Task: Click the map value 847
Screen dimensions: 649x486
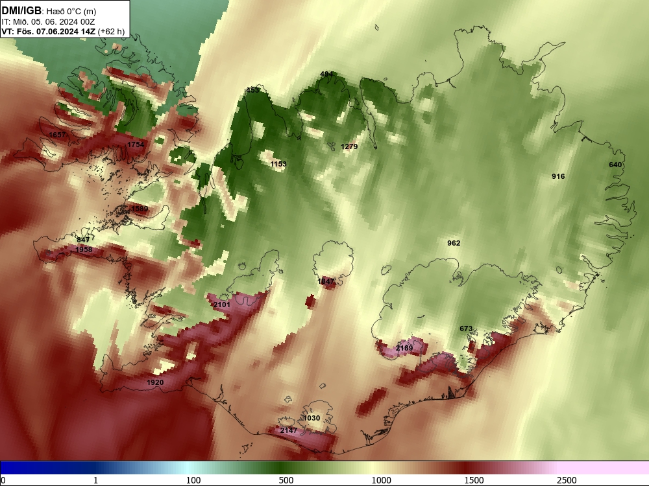Action: [83, 240]
